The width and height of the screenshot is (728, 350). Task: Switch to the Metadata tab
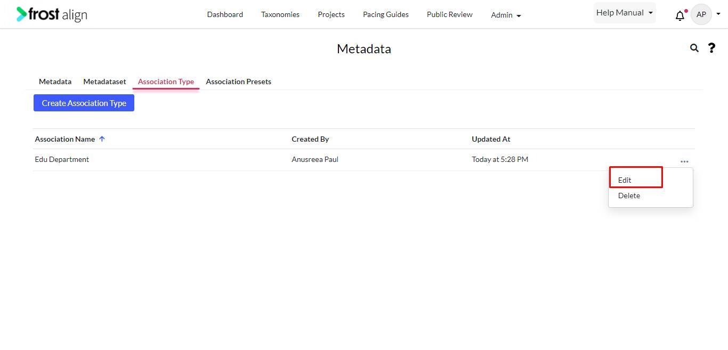click(x=55, y=82)
